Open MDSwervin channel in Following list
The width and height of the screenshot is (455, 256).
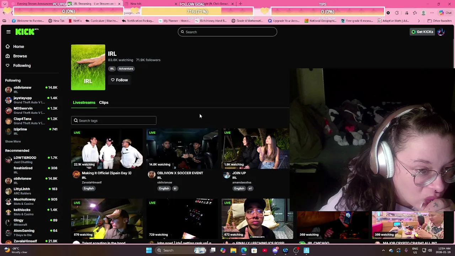tap(31, 110)
